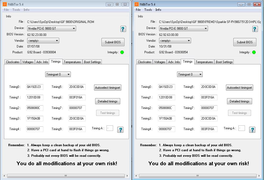Viewport: 264px width, 180px height.
Task: Click the timings help icon in left window
Action: click(121, 130)
